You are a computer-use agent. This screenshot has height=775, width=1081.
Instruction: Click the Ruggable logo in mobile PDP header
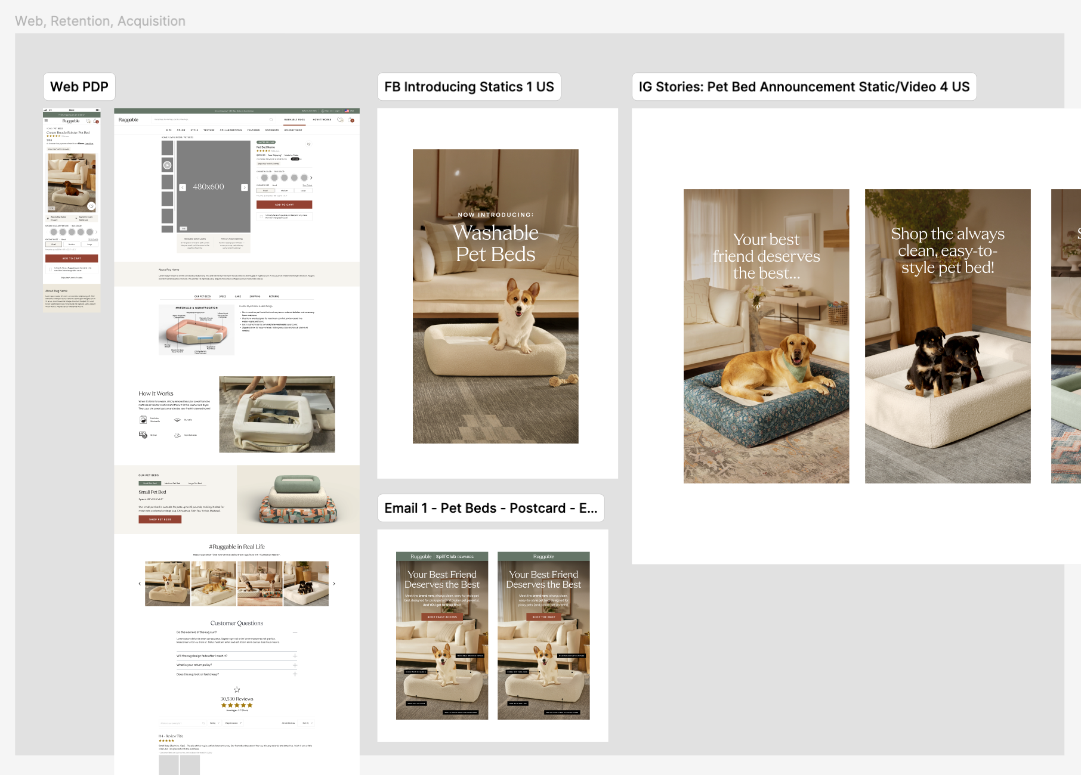tap(71, 121)
